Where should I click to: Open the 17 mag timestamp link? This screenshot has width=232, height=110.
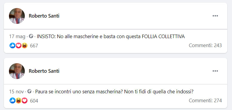[x=17, y=37]
